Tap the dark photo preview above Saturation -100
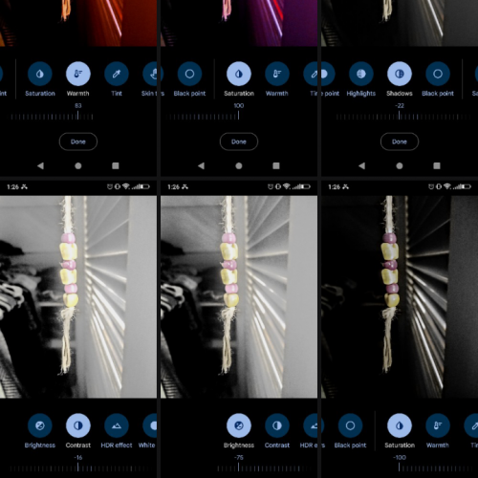Viewport: 478px width, 478px height. coord(400,297)
